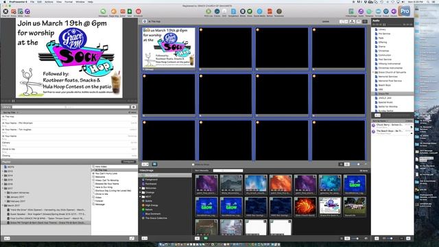The image size is (439, 247).
Task: Open the Social Media toolbar icon
Action: [259, 12]
